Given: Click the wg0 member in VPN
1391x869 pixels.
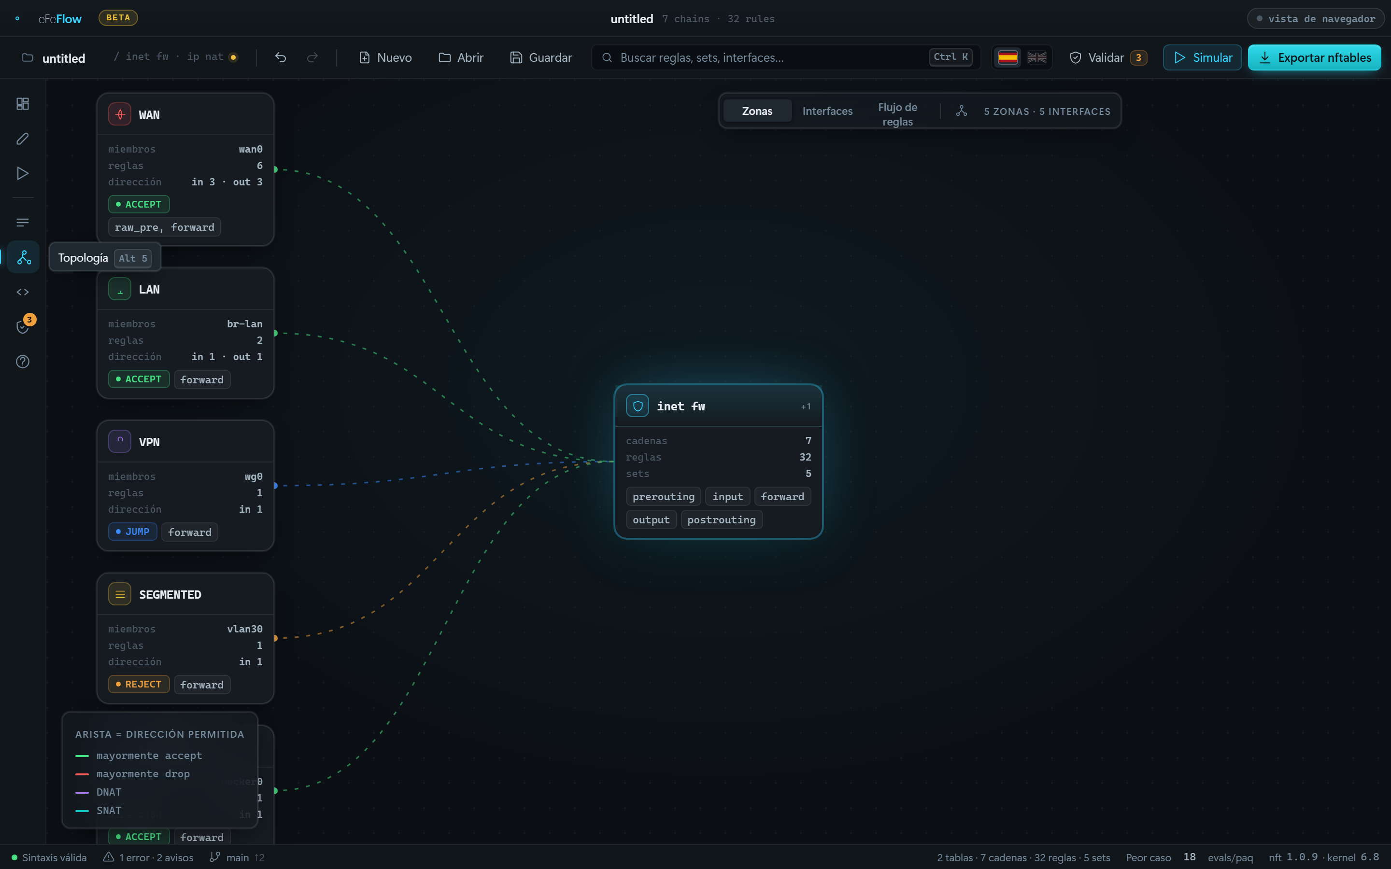Looking at the screenshot, I should click(254, 477).
